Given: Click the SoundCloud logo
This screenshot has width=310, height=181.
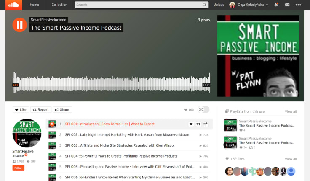Looking at the screenshot, I should pos(13,5).
